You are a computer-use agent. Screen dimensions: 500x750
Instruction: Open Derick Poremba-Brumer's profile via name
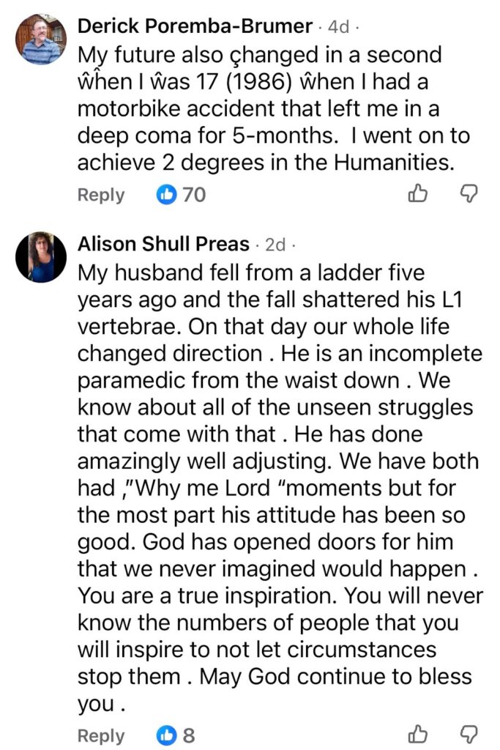click(x=195, y=27)
